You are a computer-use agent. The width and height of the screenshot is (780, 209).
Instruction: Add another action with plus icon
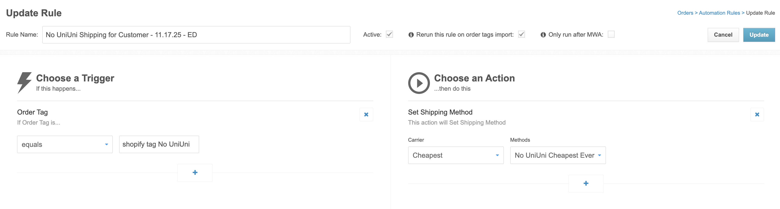[x=586, y=183]
